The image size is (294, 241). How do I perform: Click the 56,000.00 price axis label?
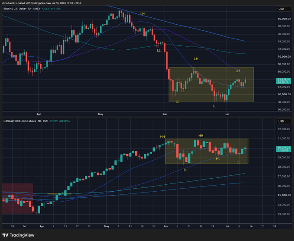tap(284, 109)
